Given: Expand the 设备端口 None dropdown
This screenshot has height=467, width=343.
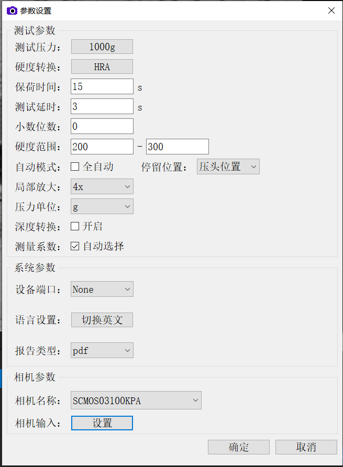Looking at the screenshot, I should 102,290.
